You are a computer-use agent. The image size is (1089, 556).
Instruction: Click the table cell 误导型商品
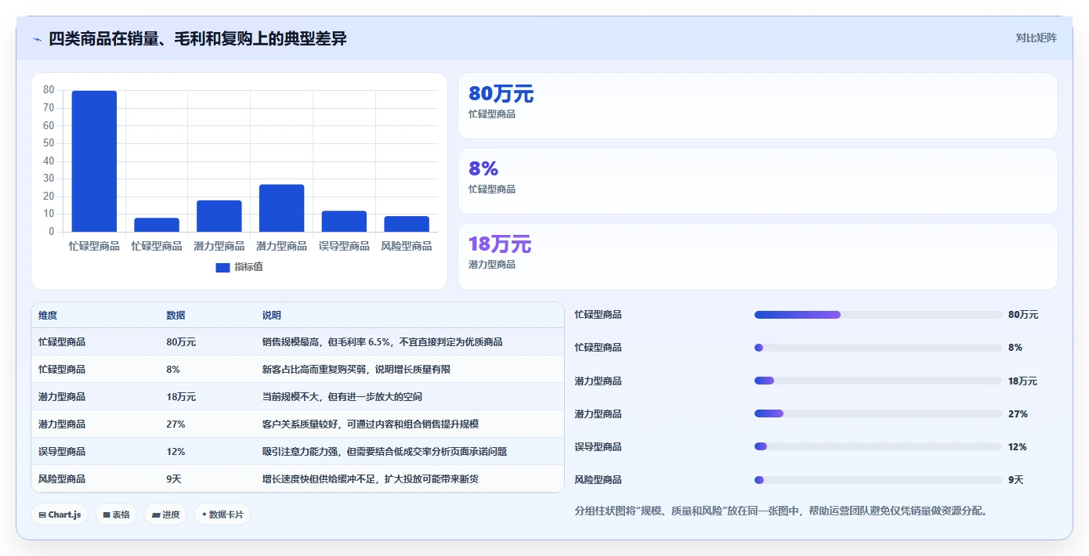(62, 452)
